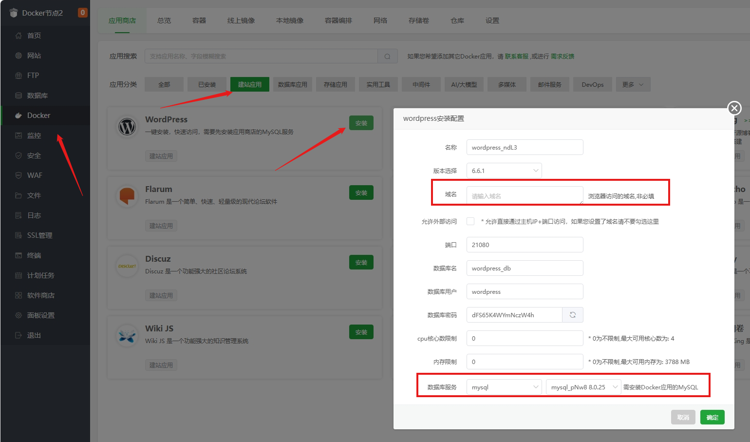750x442 pixels.
Task: Filter by AI/大模型 category
Action: point(464,84)
